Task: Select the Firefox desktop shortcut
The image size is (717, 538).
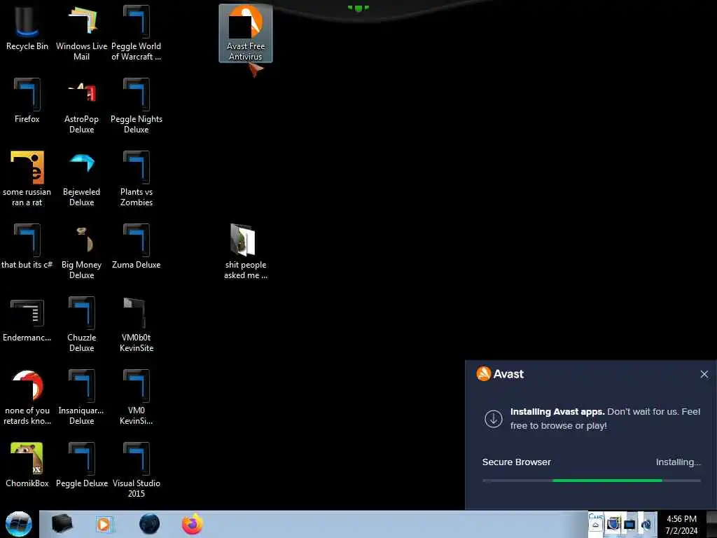Action: (27, 101)
